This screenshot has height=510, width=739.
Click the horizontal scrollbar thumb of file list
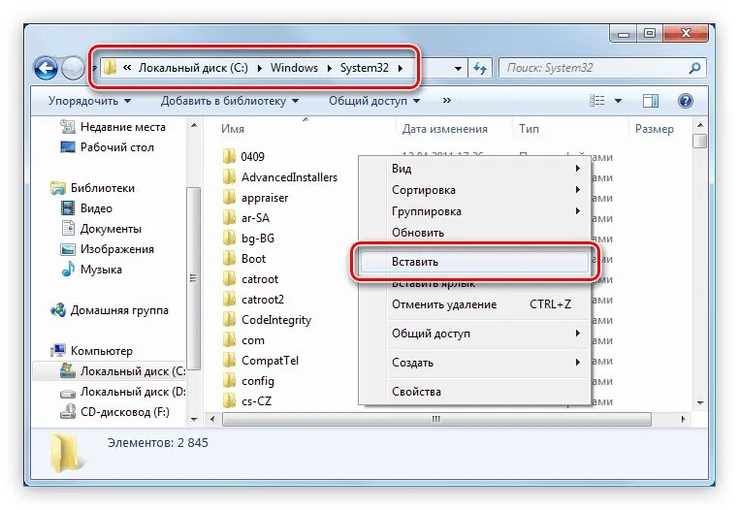tap(436, 419)
